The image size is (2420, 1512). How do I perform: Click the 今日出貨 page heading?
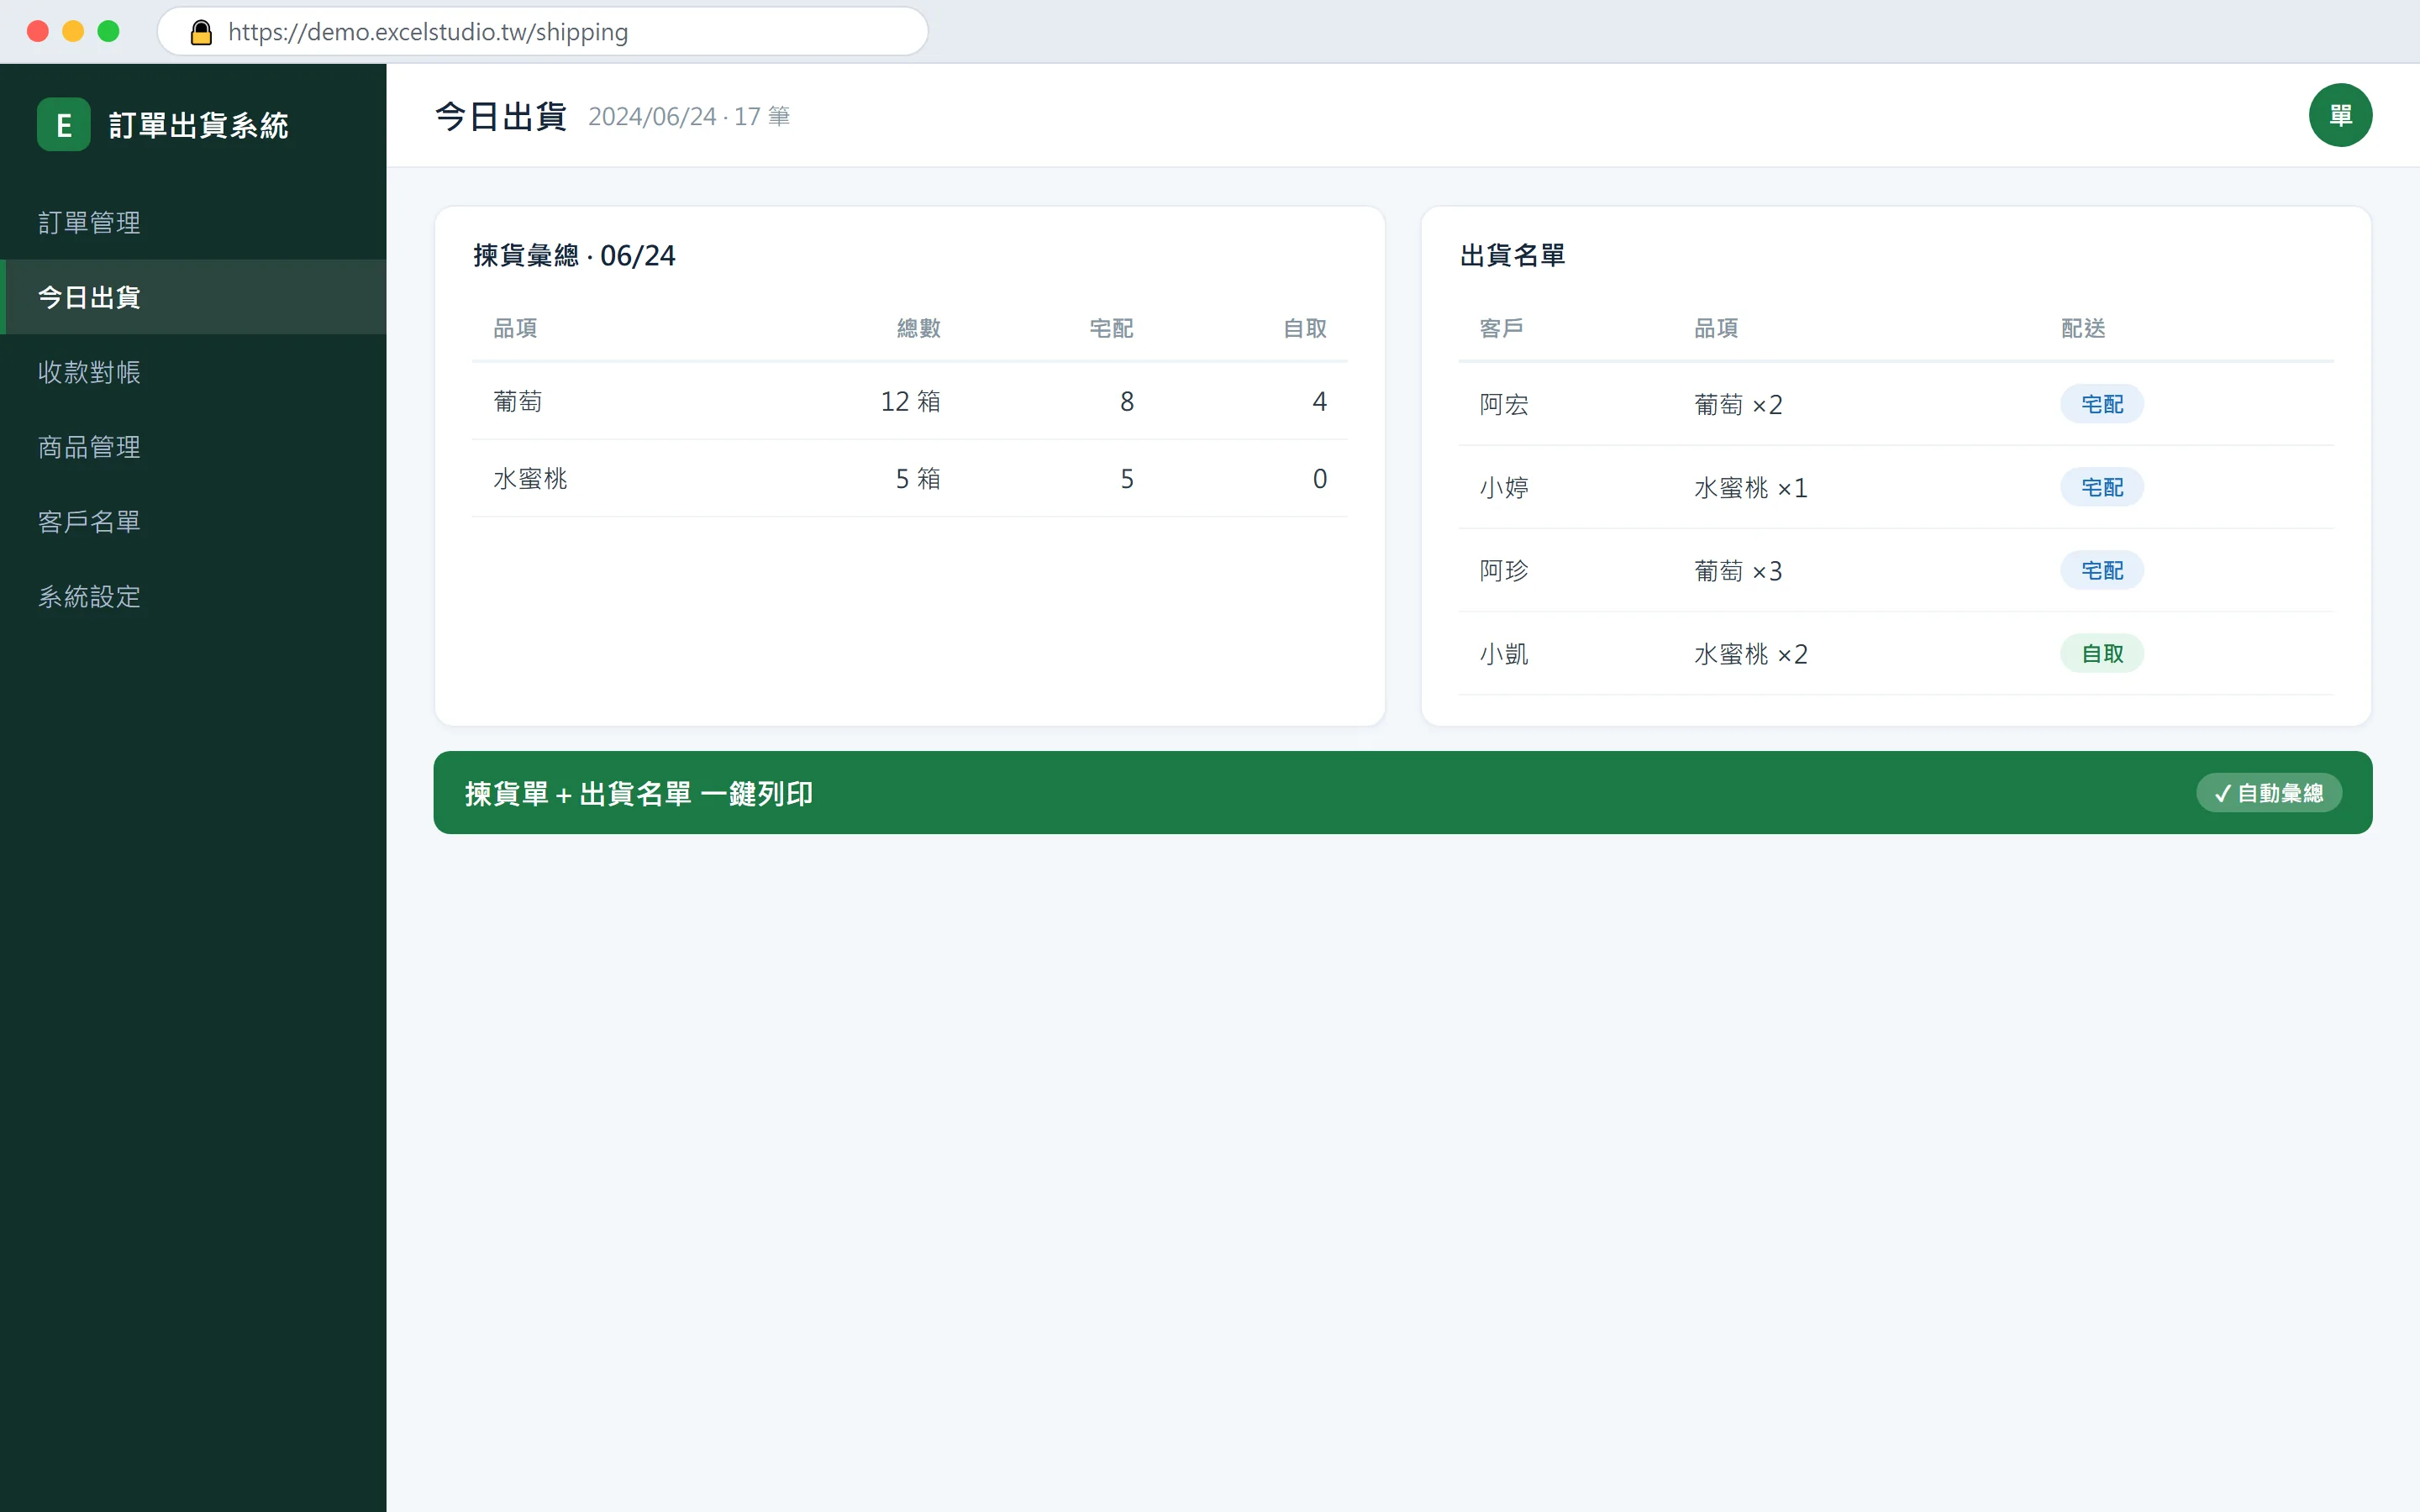click(501, 116)
